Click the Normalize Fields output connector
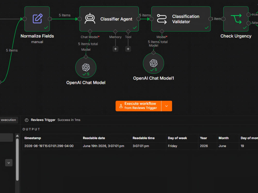Screen dimensions: 258x193 [50, 19]
